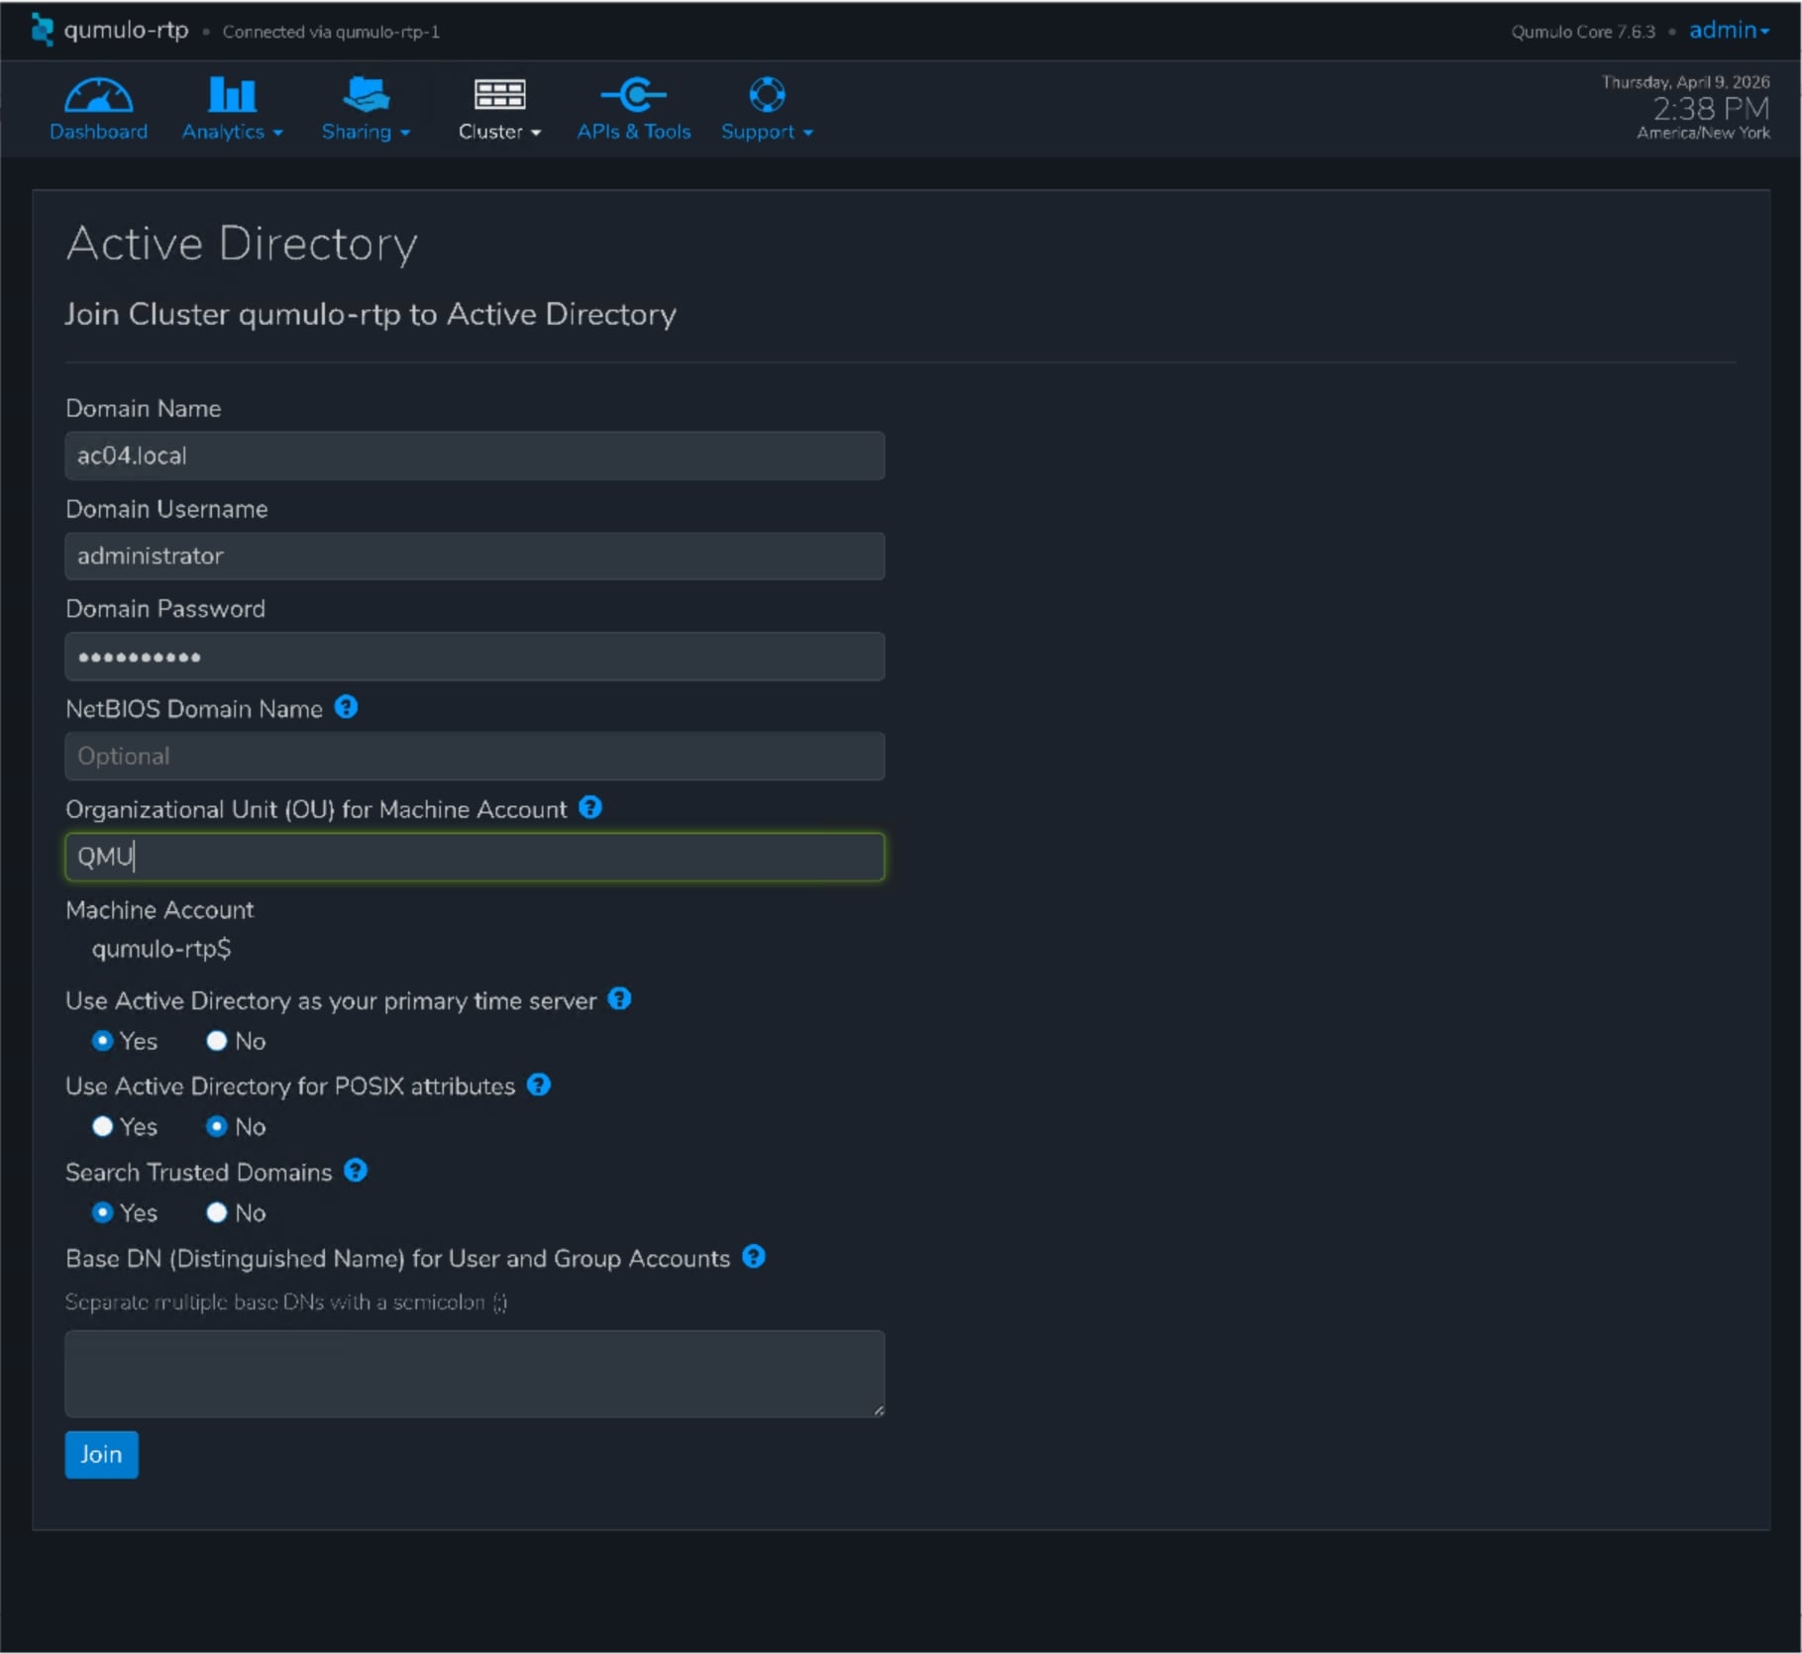Image resolution: width=1802 pixels, height=1654 pixels.
Task: Click the Active Directory page heading
Action: pos(242,244)
